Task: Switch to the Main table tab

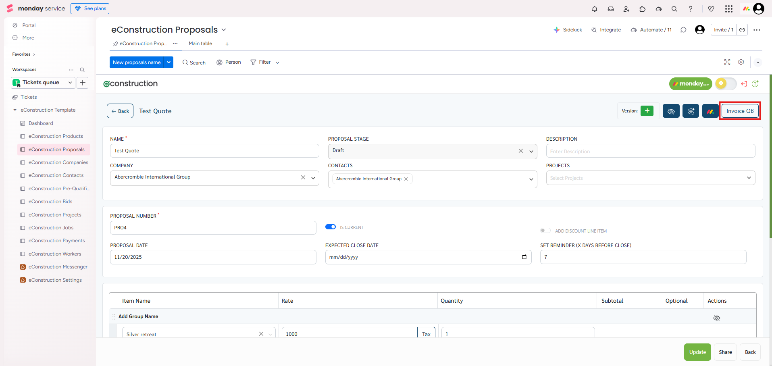Action: coord(200,44)
